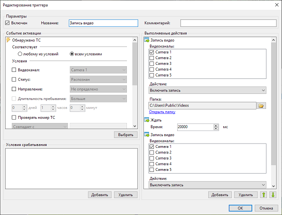Check Camera 5 in second Запись видео list
Viewport: 282px width, 215px height.
point(152,169)
